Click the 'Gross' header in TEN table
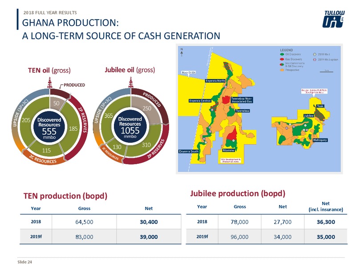The width and height of the screenshot is (356, 267). [84, 208]
